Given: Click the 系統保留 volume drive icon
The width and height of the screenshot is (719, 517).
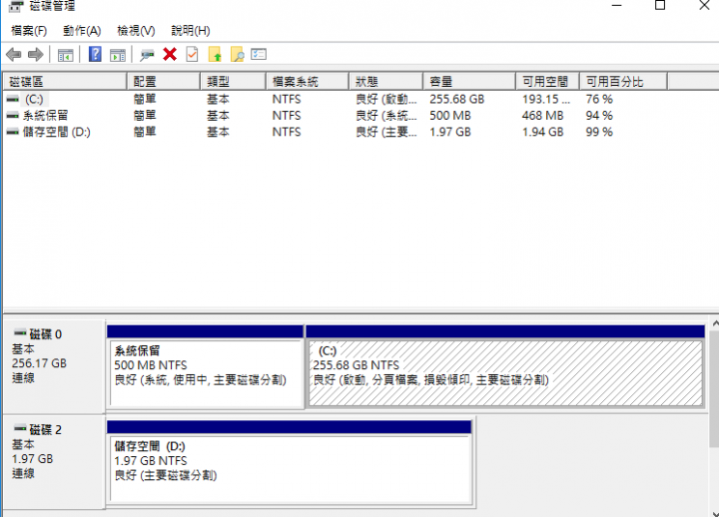Looking at the screenshot, I should [x=13, y=116].
